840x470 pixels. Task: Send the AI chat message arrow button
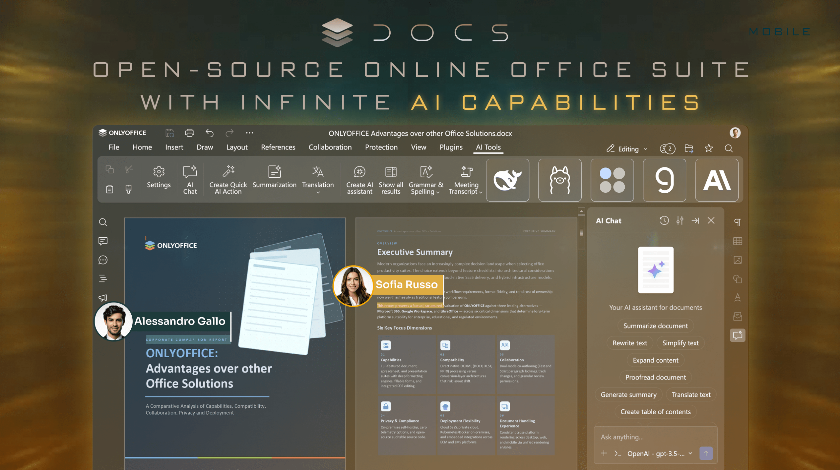(706, 453)
